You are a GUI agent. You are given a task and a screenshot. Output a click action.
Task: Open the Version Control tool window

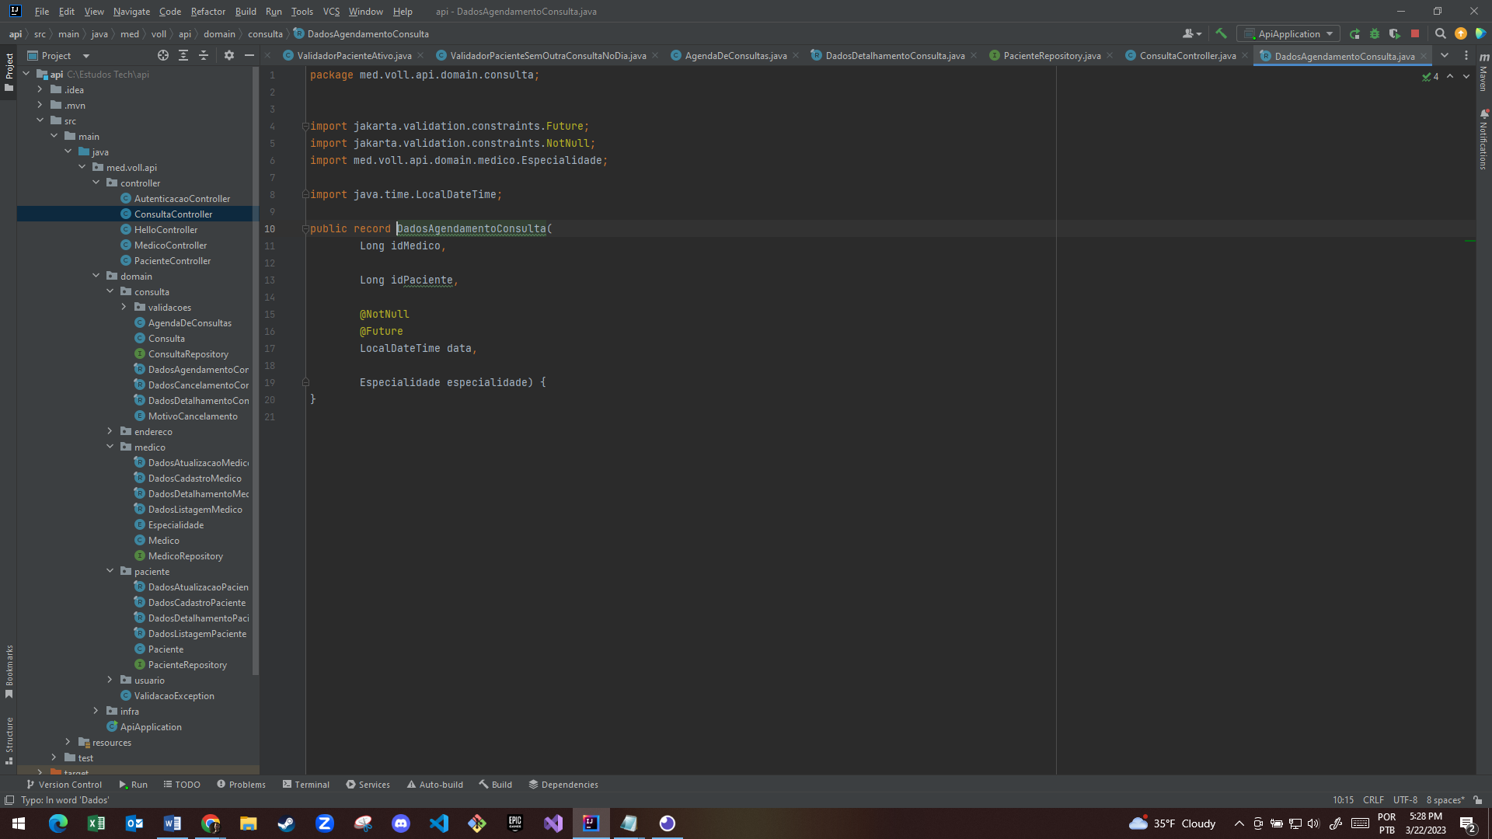[x=64, y=785]
